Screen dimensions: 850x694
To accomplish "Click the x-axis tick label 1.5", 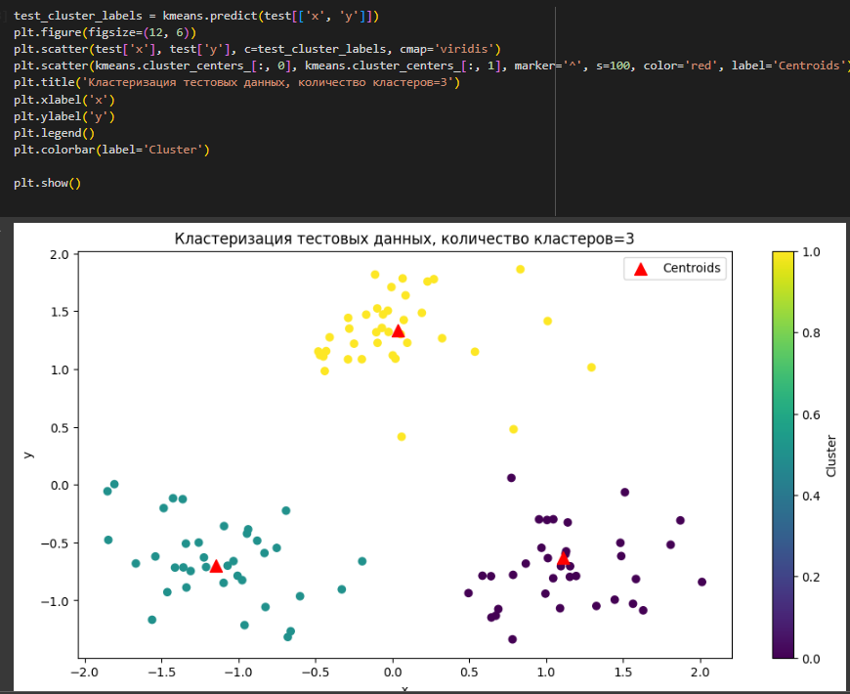I will pyautogui.click(x=623, y=672).
